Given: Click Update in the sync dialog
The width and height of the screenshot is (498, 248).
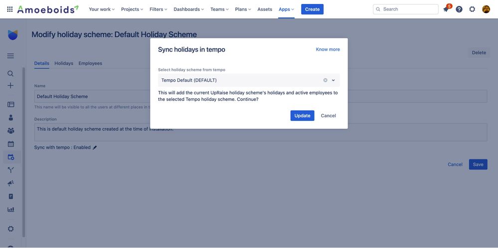Looking at the screenshot, I should coord(303,116).
